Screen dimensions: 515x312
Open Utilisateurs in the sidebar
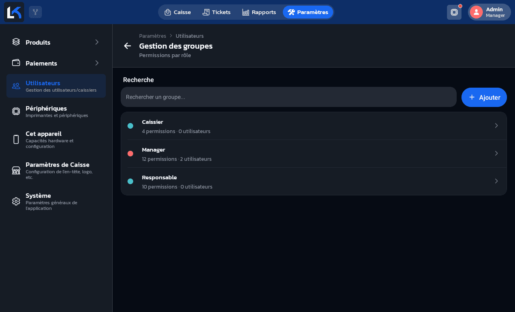click(56, 86)
